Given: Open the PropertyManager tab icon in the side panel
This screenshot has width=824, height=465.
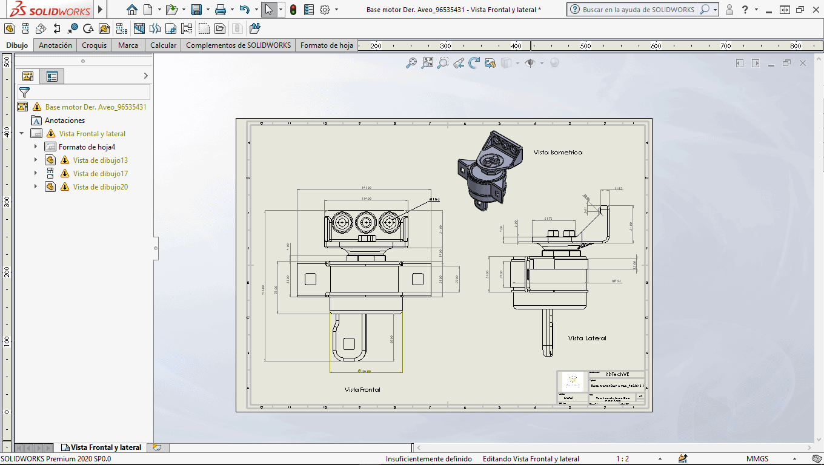Looking at the screenshot, I should point(51,76).
